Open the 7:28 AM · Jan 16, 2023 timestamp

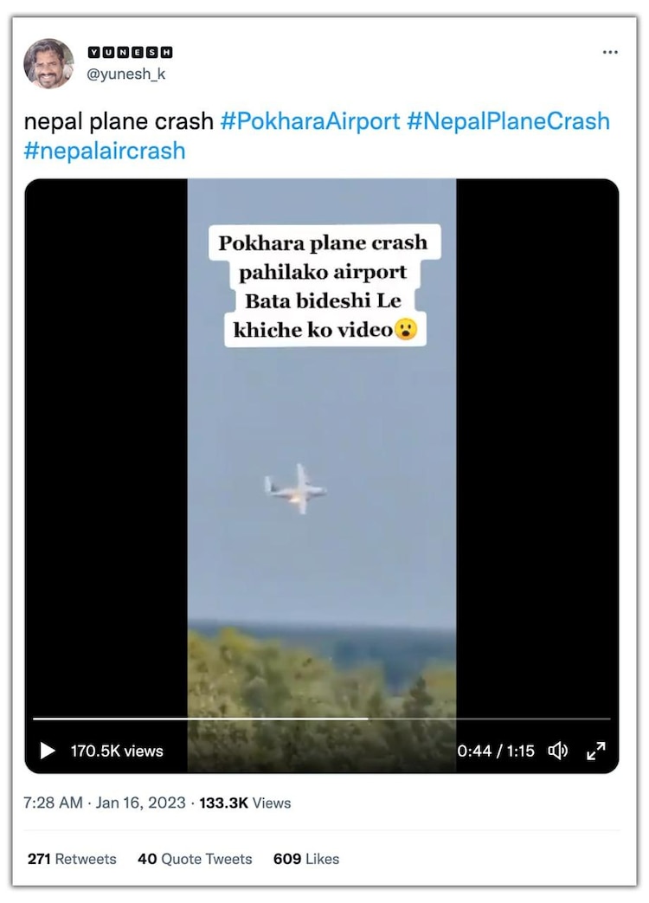pyautogui.click(x=105, y=803)
